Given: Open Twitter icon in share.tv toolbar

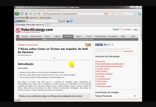Looking at the screenshot, I should click(71, 21).
